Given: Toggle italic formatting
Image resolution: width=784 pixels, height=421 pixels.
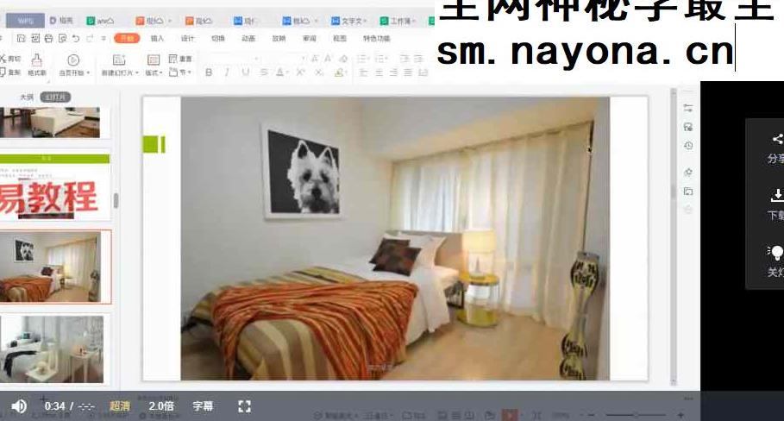Looking at the screenshot, I should [227, 72].
